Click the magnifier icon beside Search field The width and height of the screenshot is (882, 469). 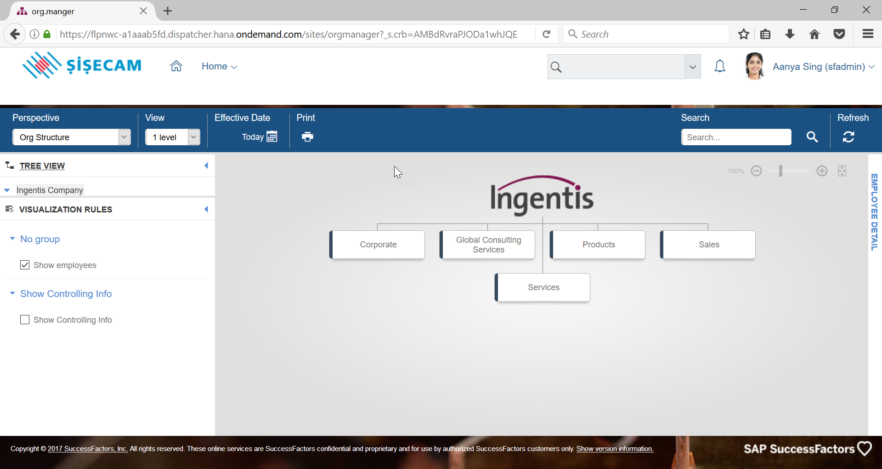tap(812, 137)
